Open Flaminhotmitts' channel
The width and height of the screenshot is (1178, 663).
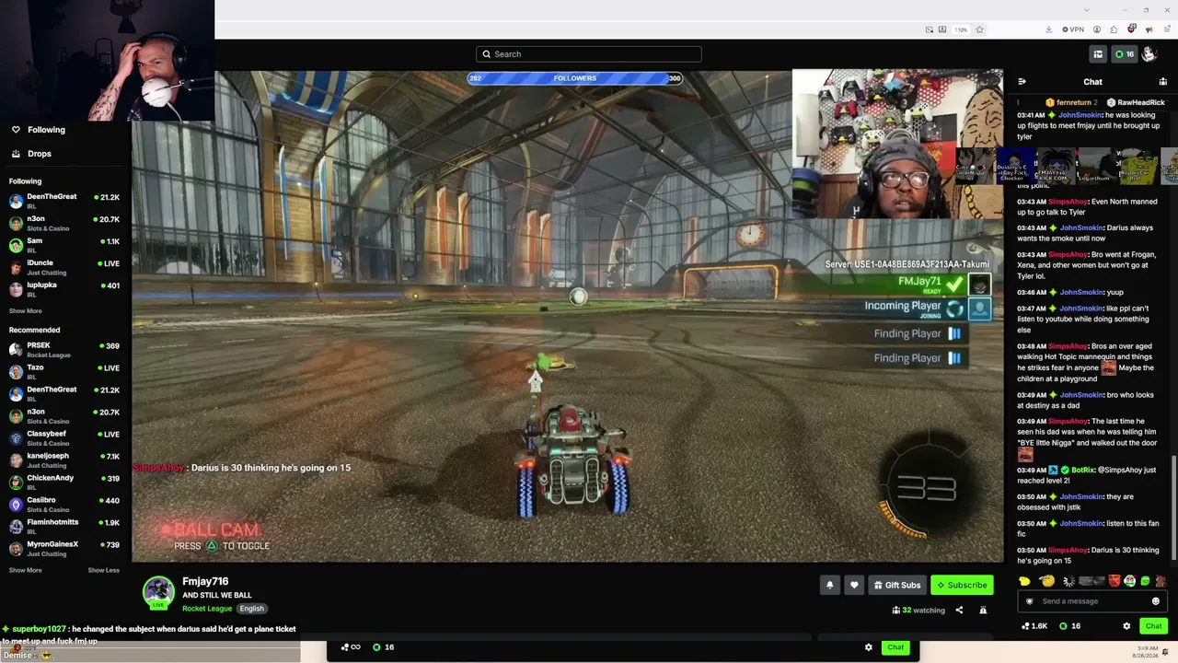pyautogui.click(x=64, y=526)
